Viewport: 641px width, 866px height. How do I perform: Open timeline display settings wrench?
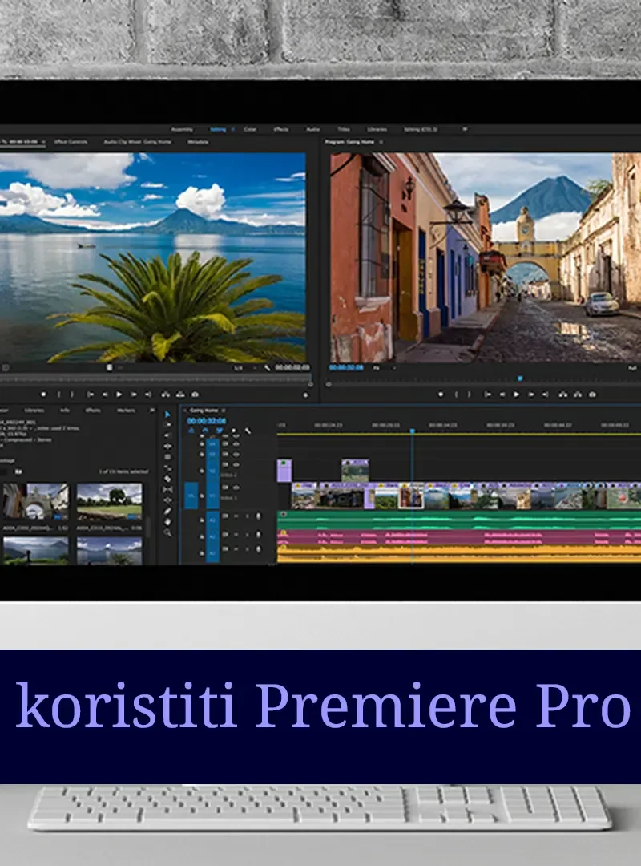point(248,431)
